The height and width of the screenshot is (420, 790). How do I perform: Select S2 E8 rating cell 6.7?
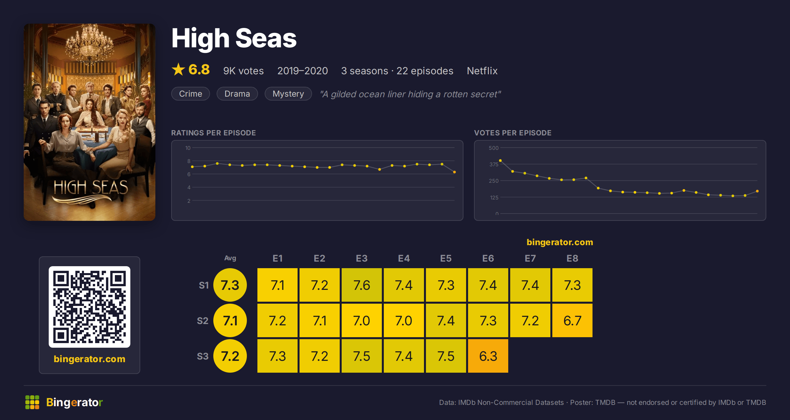[x=572, y=320]
